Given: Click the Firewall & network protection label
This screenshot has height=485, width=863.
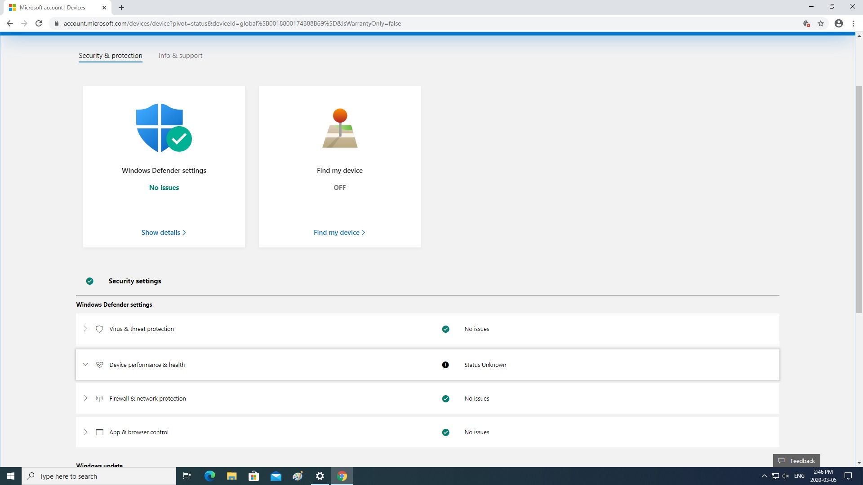Looking at the screenshot, I should pyautogui.click(x=147, y=399).
